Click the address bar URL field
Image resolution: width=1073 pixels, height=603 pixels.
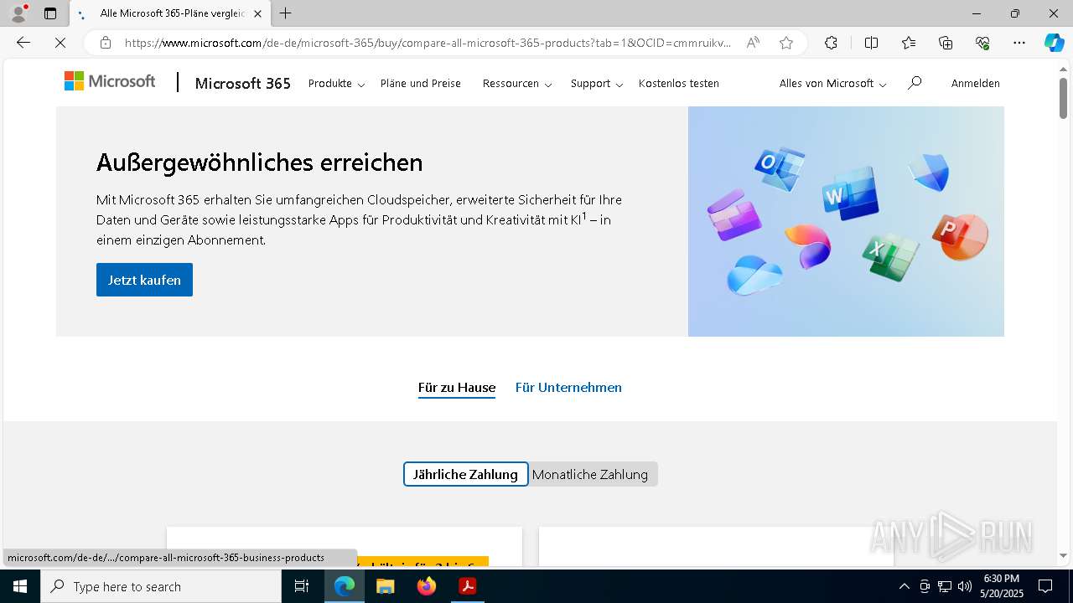click(428, 43)
